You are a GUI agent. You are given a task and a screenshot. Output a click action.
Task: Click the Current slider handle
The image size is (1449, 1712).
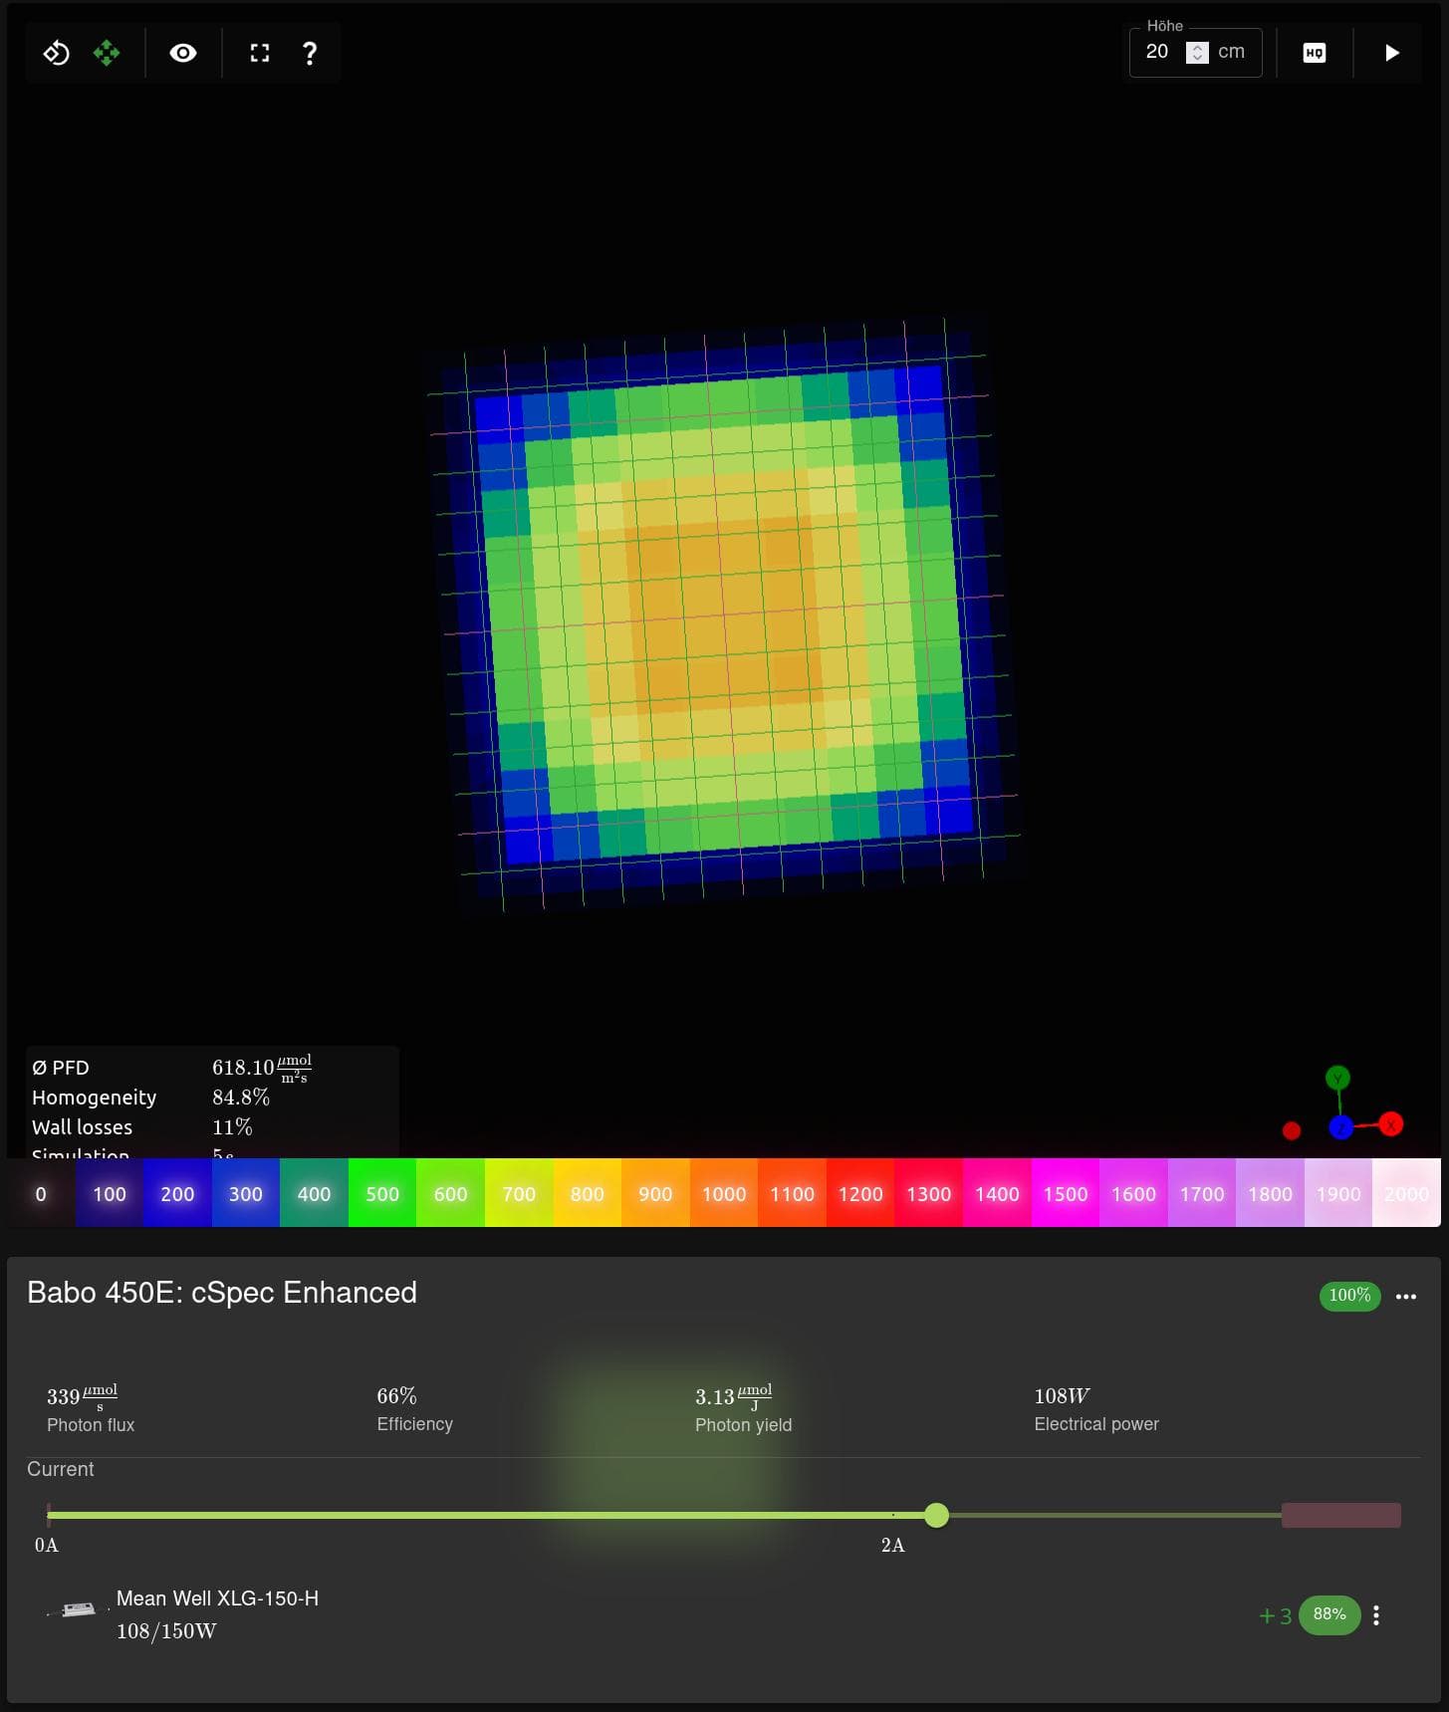point(936,1515)
